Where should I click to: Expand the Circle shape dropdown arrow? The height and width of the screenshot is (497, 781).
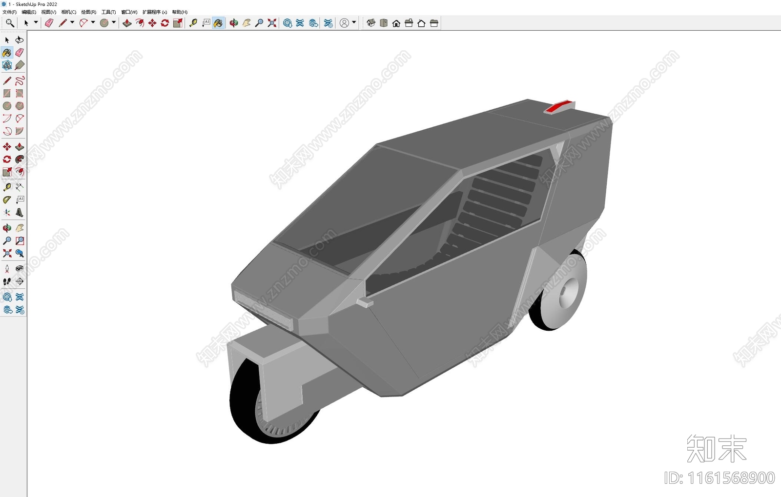pos(114,22)
